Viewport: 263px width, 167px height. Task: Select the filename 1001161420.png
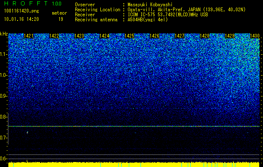[22, 11]
